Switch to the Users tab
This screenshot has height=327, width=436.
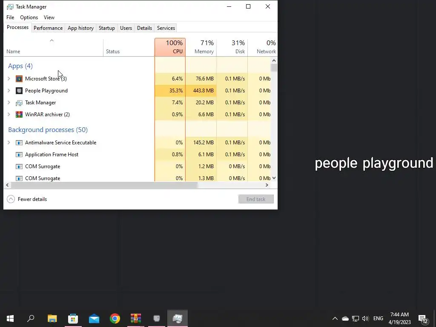[126, 28]
